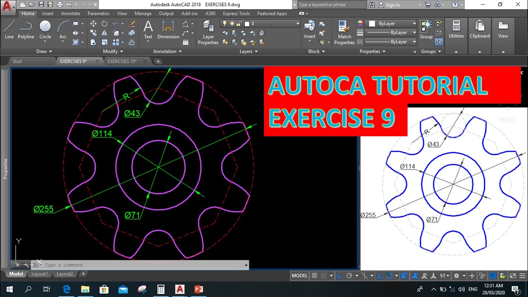Click Save in quick access toolbar
The image size is (528, 297).
[41, 5]
